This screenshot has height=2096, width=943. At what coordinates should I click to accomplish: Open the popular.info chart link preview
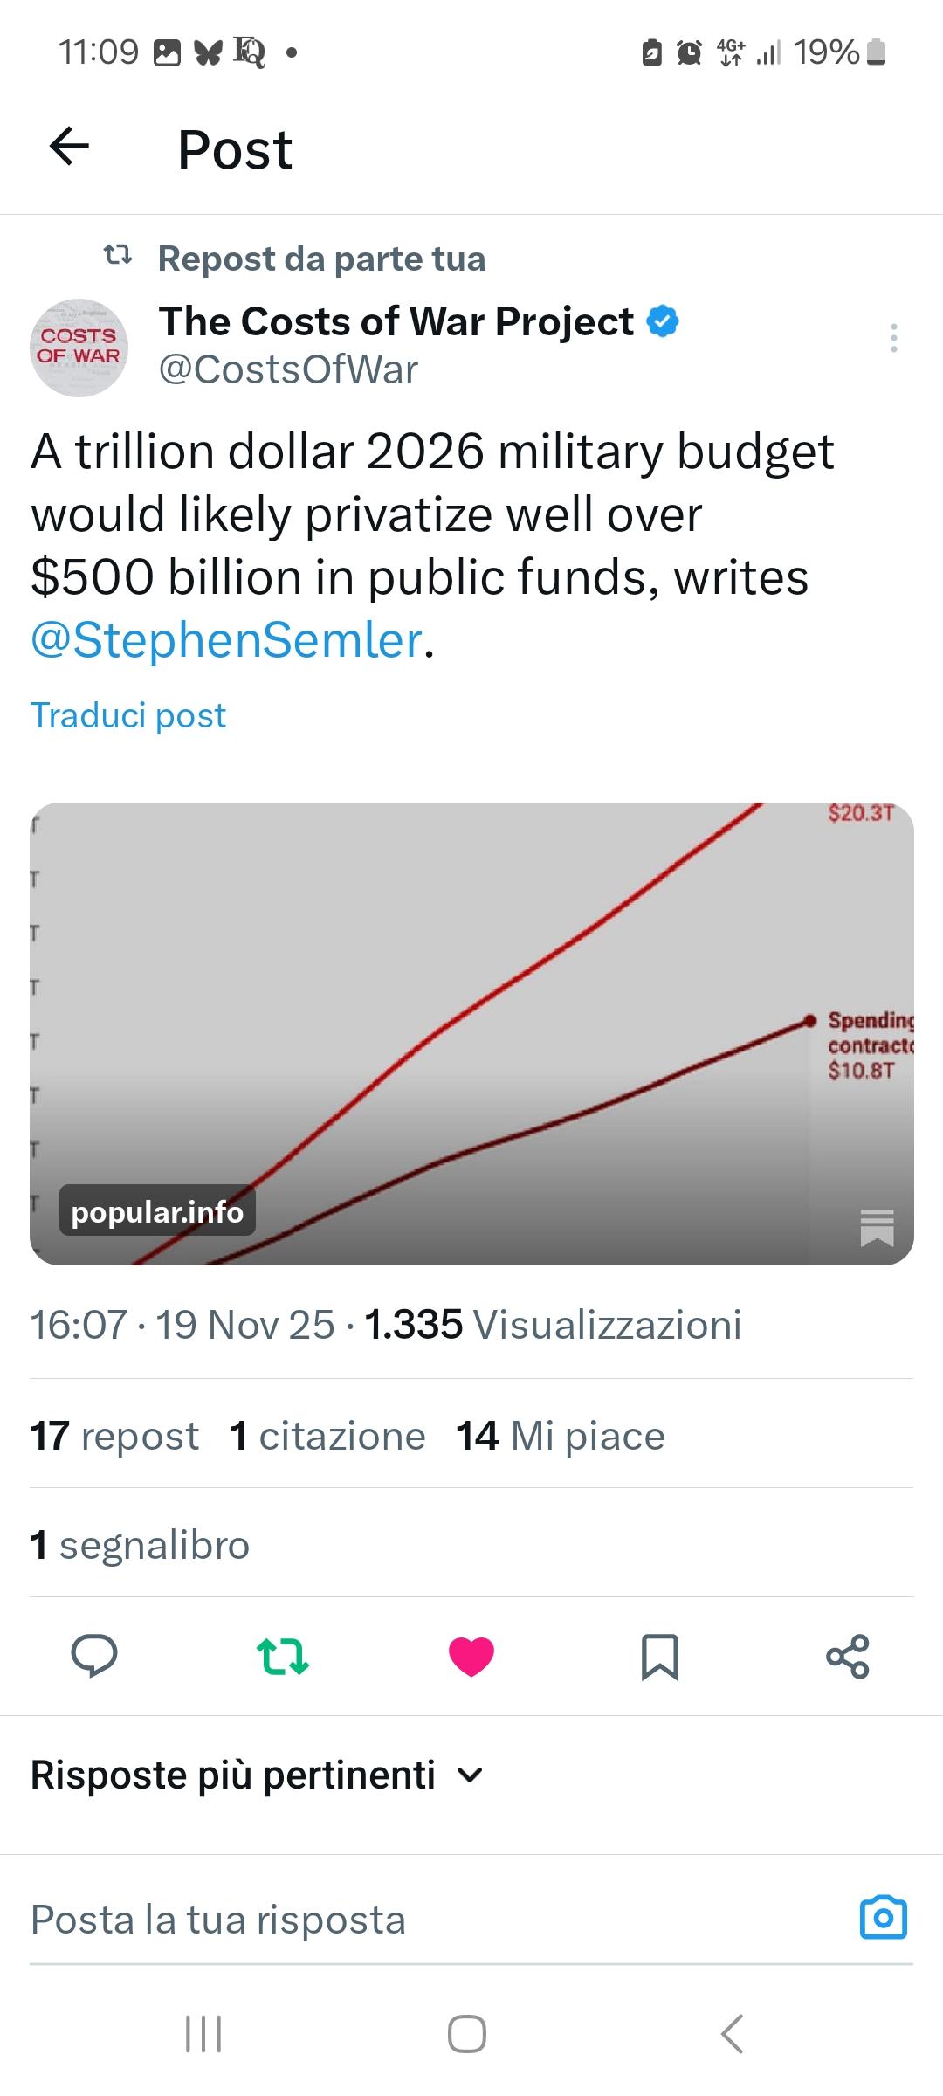click(471, 1033)
